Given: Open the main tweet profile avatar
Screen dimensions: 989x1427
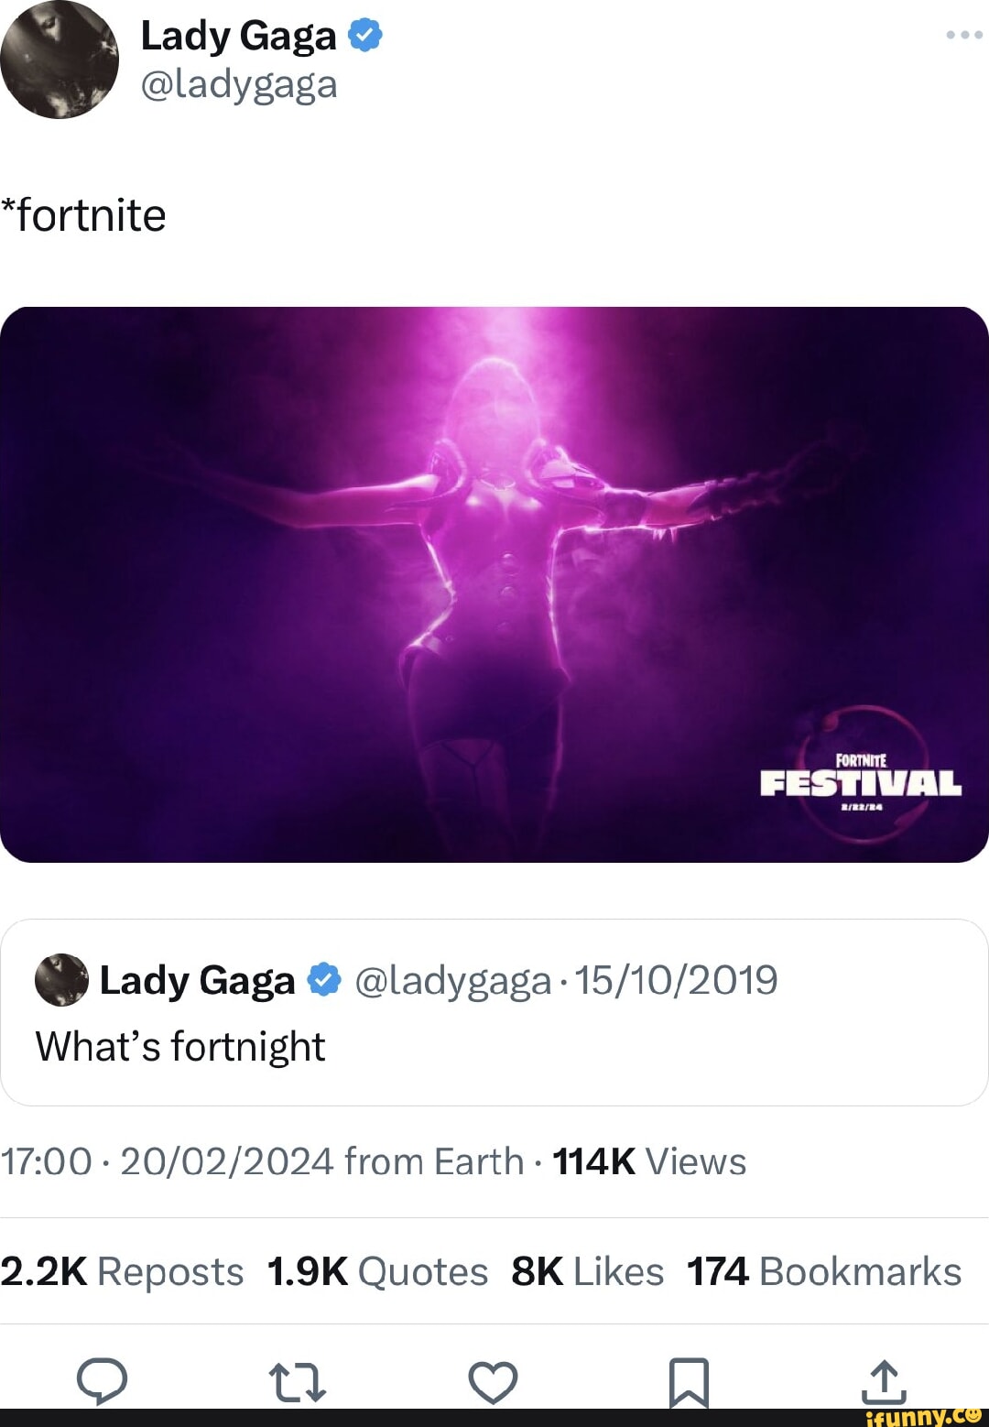Looking at the screenshot, I should (60, 60).
